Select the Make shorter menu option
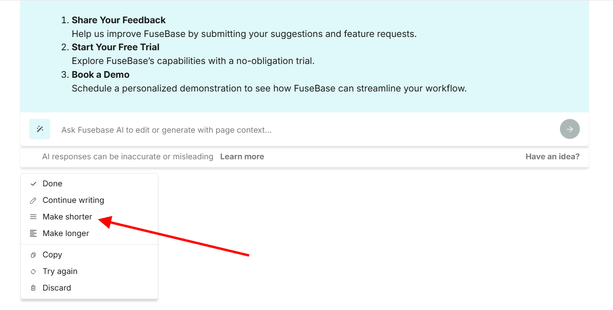613x310 pixels. tap(67, 217)
